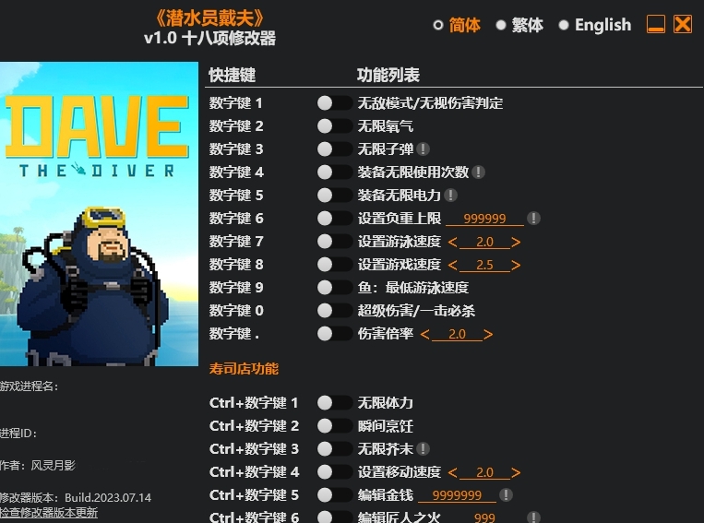Click the info icon next to 无限芥末
The height and width of the screenshot is (523, 704).
coord(423,449)
